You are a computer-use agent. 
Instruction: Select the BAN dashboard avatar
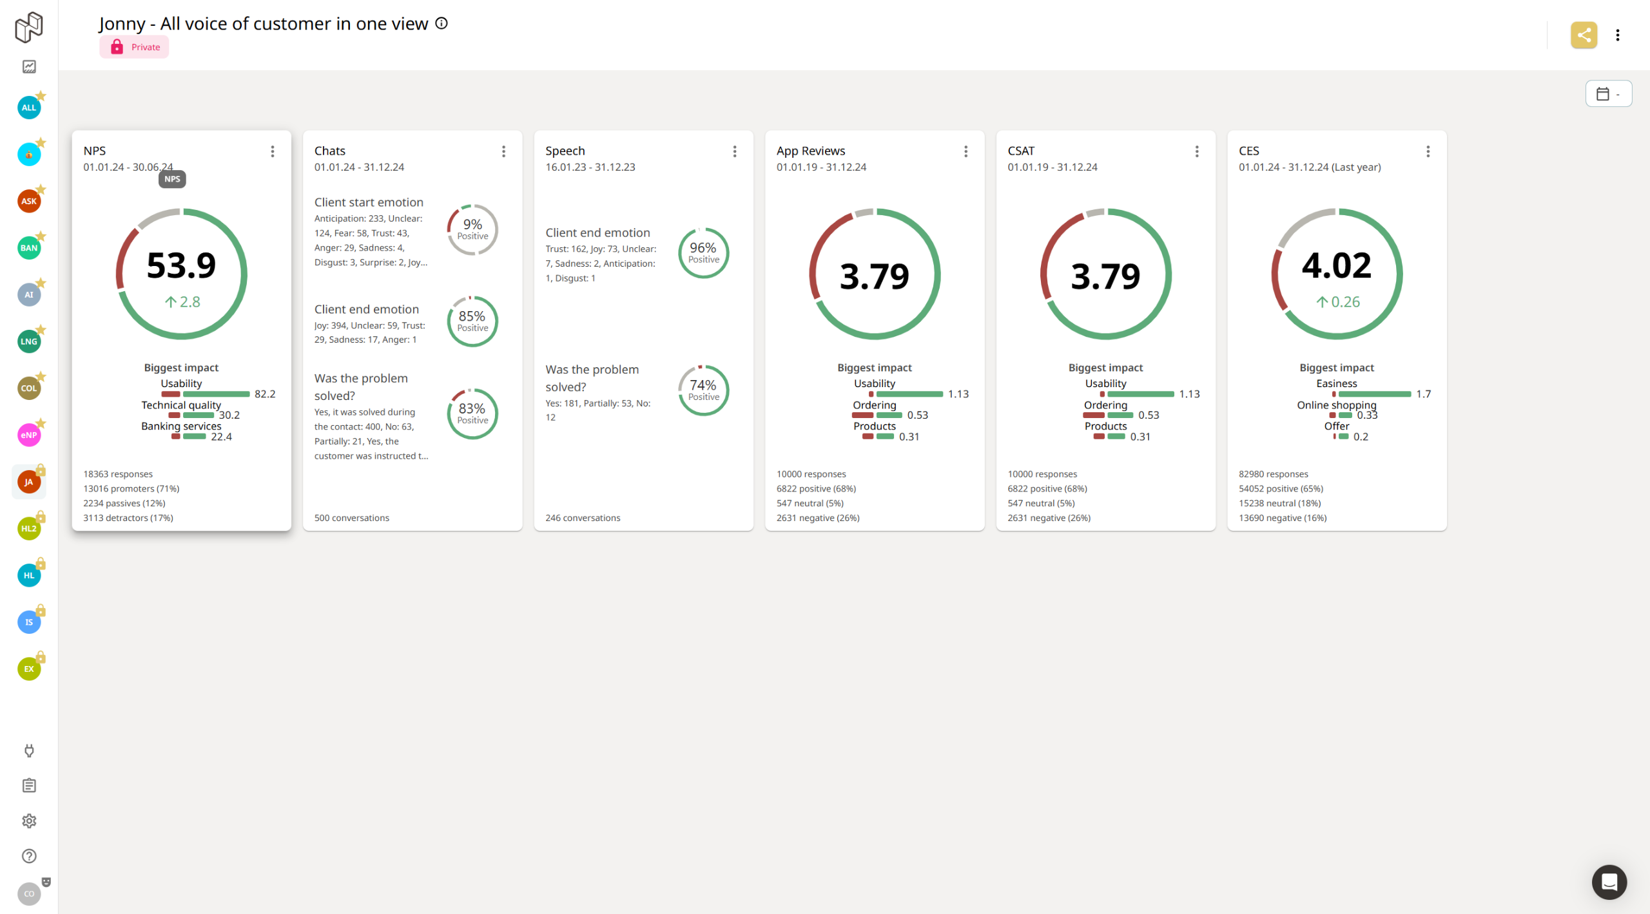[x=29, y=248]
